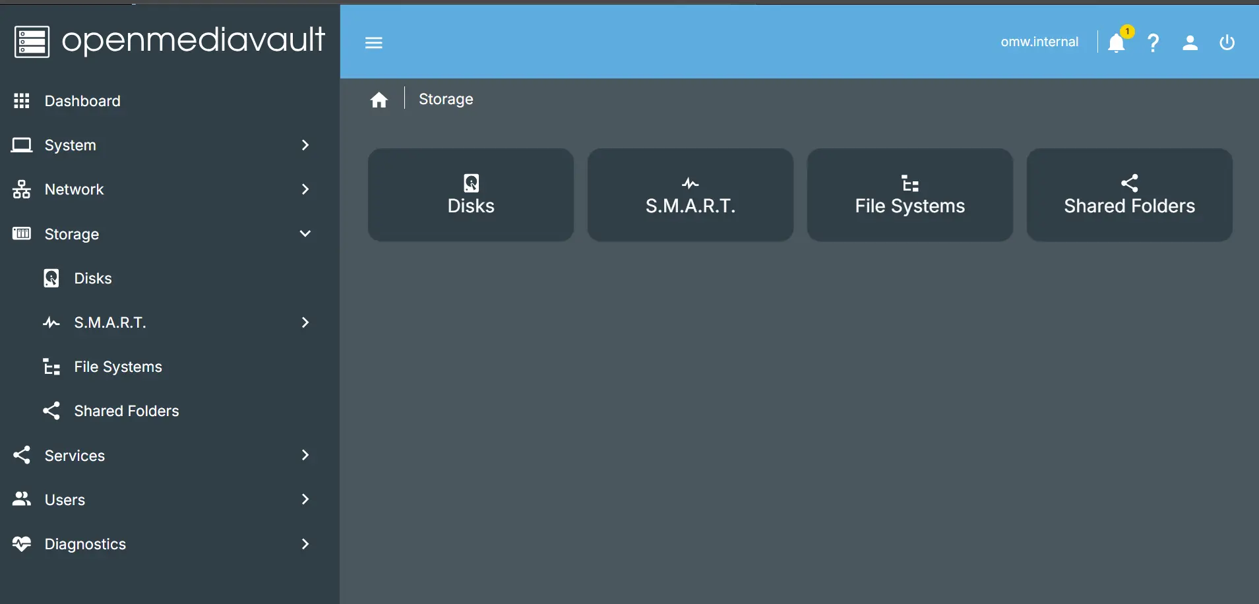1259x604 pixels.
Task: Open the S.M.A.R.T. card
Action: [x=690, y=195]
